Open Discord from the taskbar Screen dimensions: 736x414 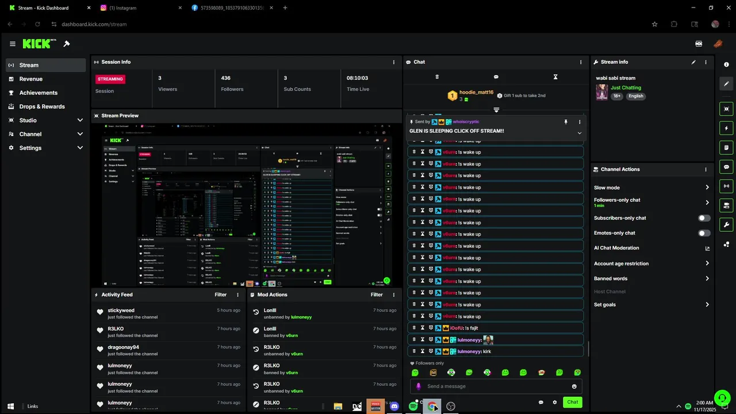[394, 407]
